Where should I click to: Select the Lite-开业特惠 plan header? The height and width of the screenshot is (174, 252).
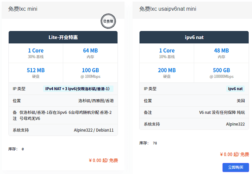point(63,37)
